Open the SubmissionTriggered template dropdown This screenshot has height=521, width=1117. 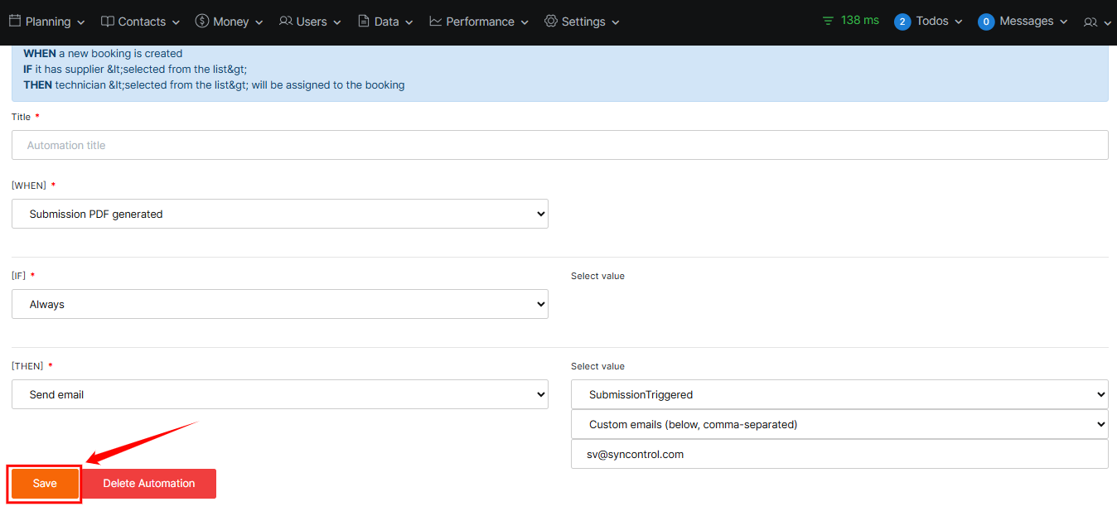839,394
